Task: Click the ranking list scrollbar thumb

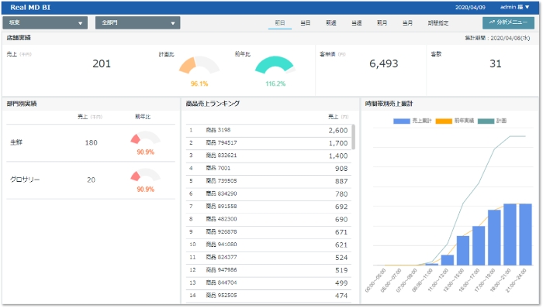Action: tap(353, 137)
